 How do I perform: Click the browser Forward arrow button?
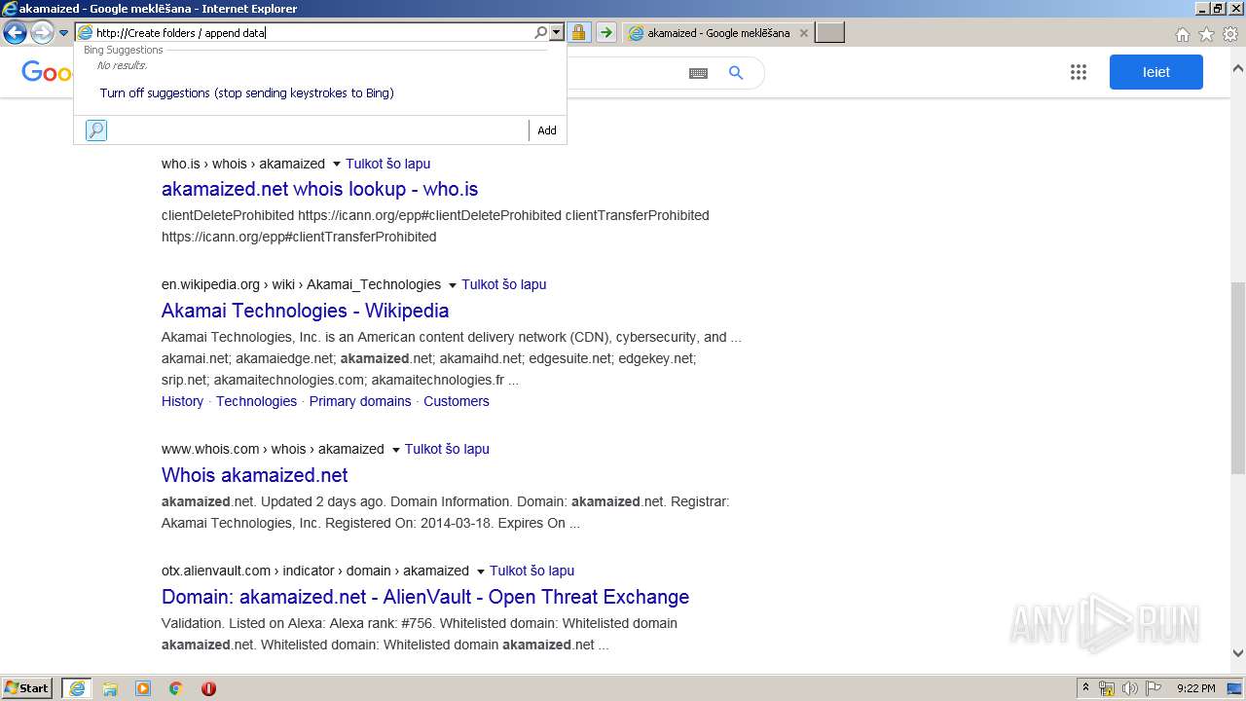tap(42, 33)
